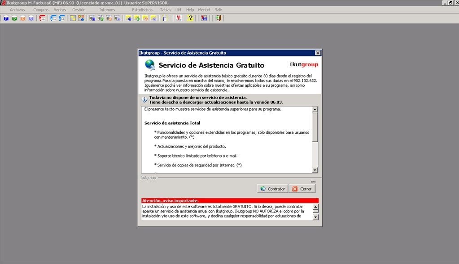The width and height of the screenshot is (459, 264).
Task: Close the Servicio de Asistencia Gratuito dialog
Action: (318, 53)
